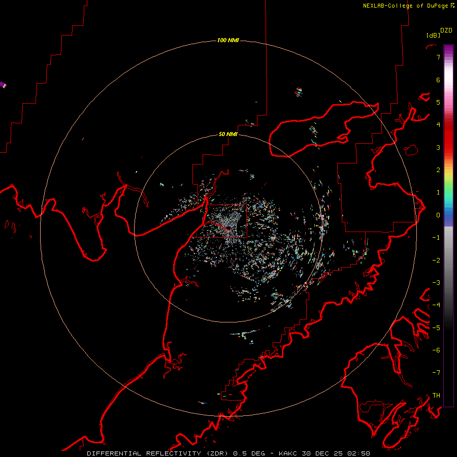This screenshot has height=457, width=457.
Task: Click the 0.5 DEG elevation angle text
Action: [249, 453]
